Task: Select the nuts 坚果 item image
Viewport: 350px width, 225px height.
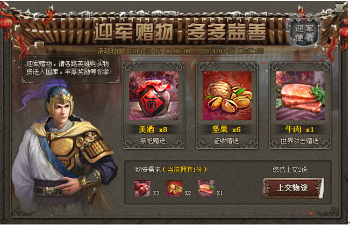Action: click(x=227, y=96)
